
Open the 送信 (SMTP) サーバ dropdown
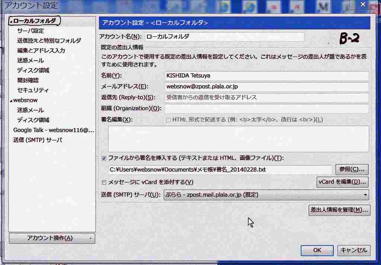point(266,195)
